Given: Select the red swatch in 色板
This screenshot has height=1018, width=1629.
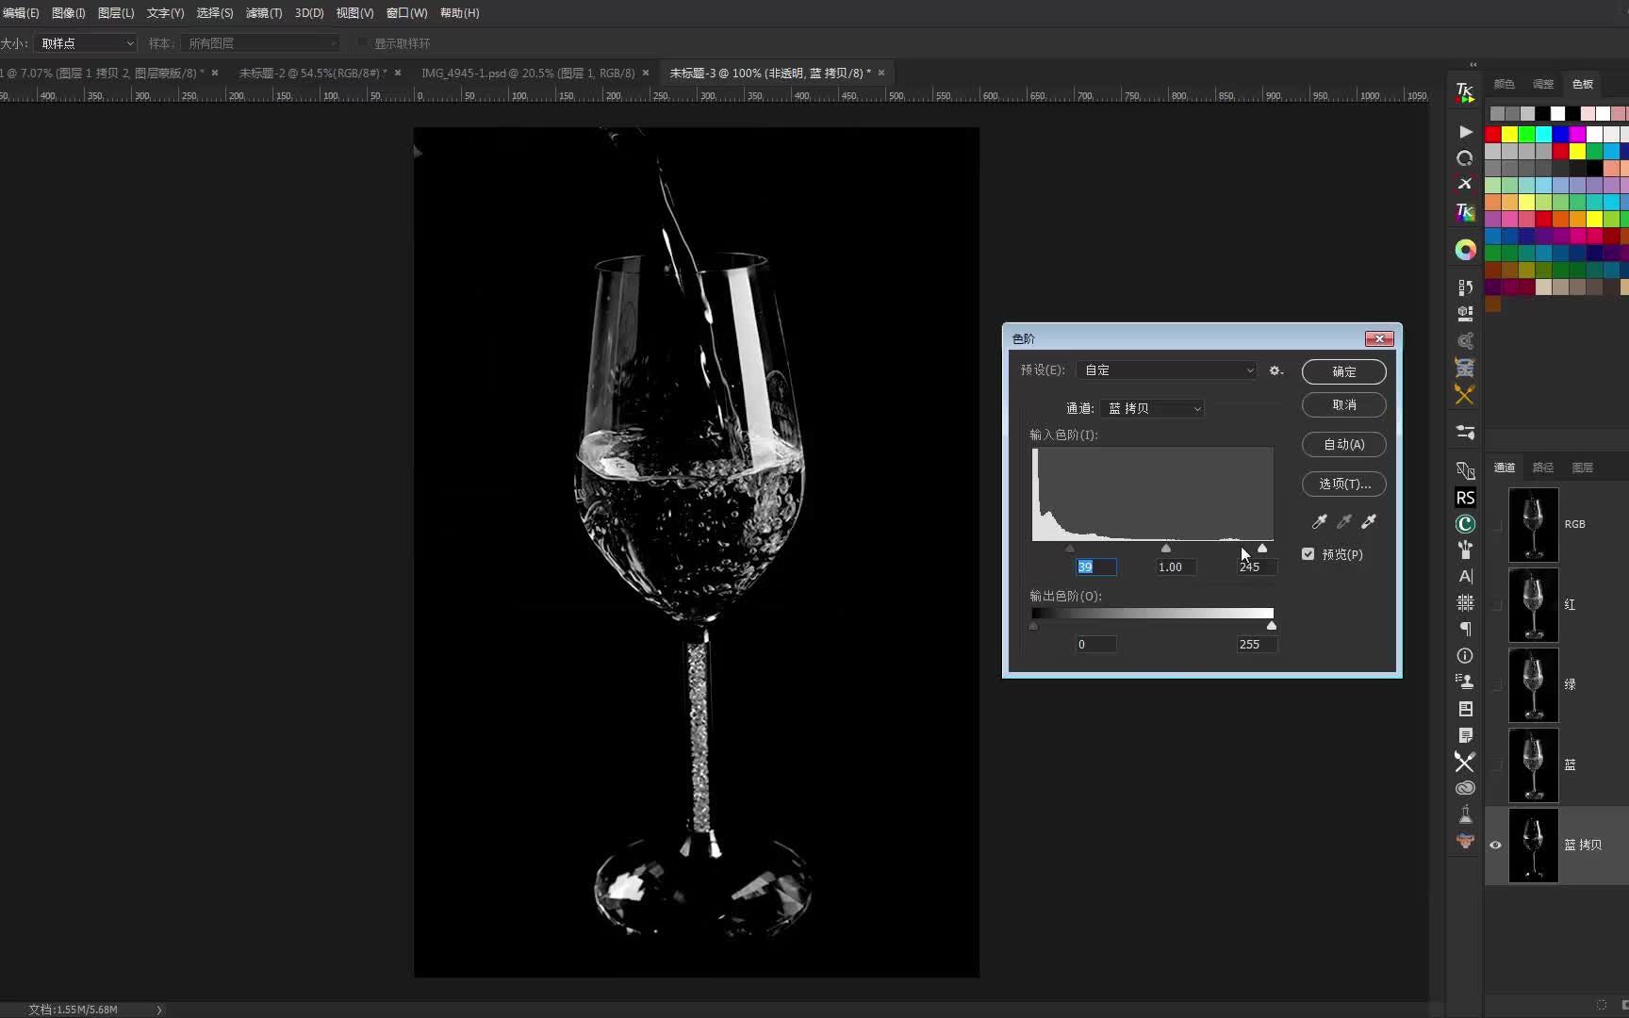Looking at the screenshot, I should tap(1493, 134).
